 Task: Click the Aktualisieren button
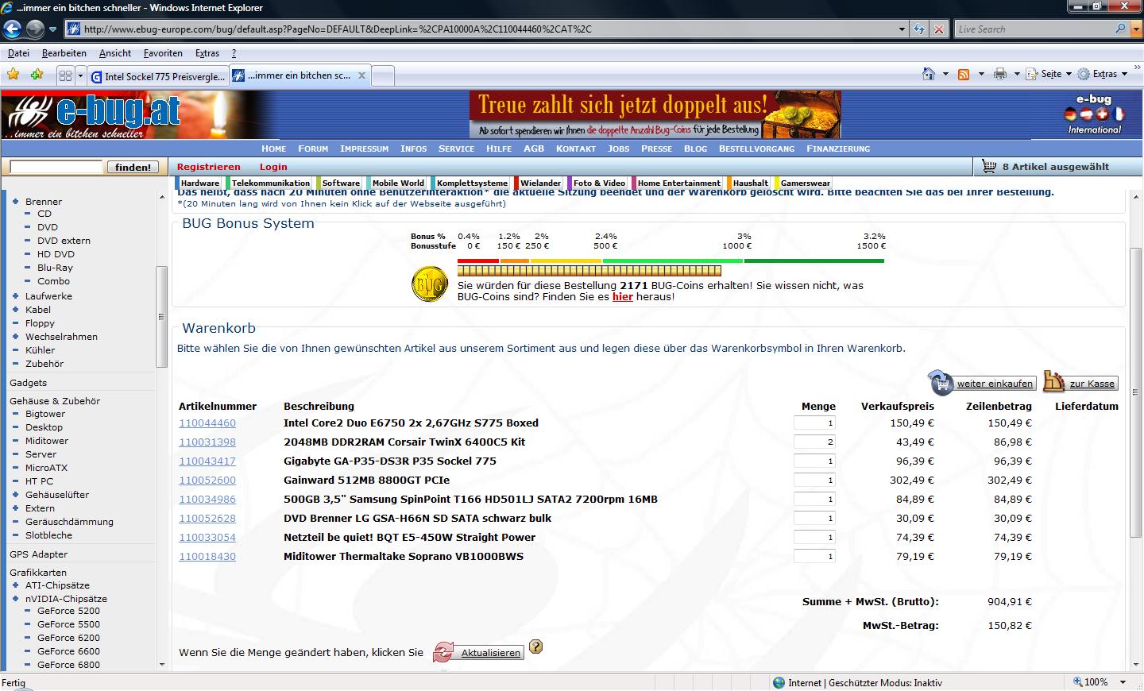click(x=490, y=653)
